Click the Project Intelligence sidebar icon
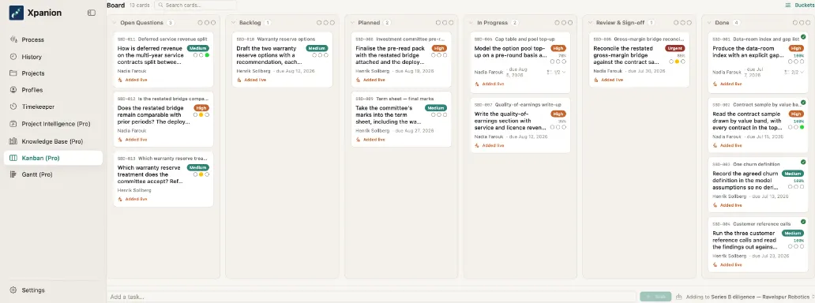 click(13, 124)
